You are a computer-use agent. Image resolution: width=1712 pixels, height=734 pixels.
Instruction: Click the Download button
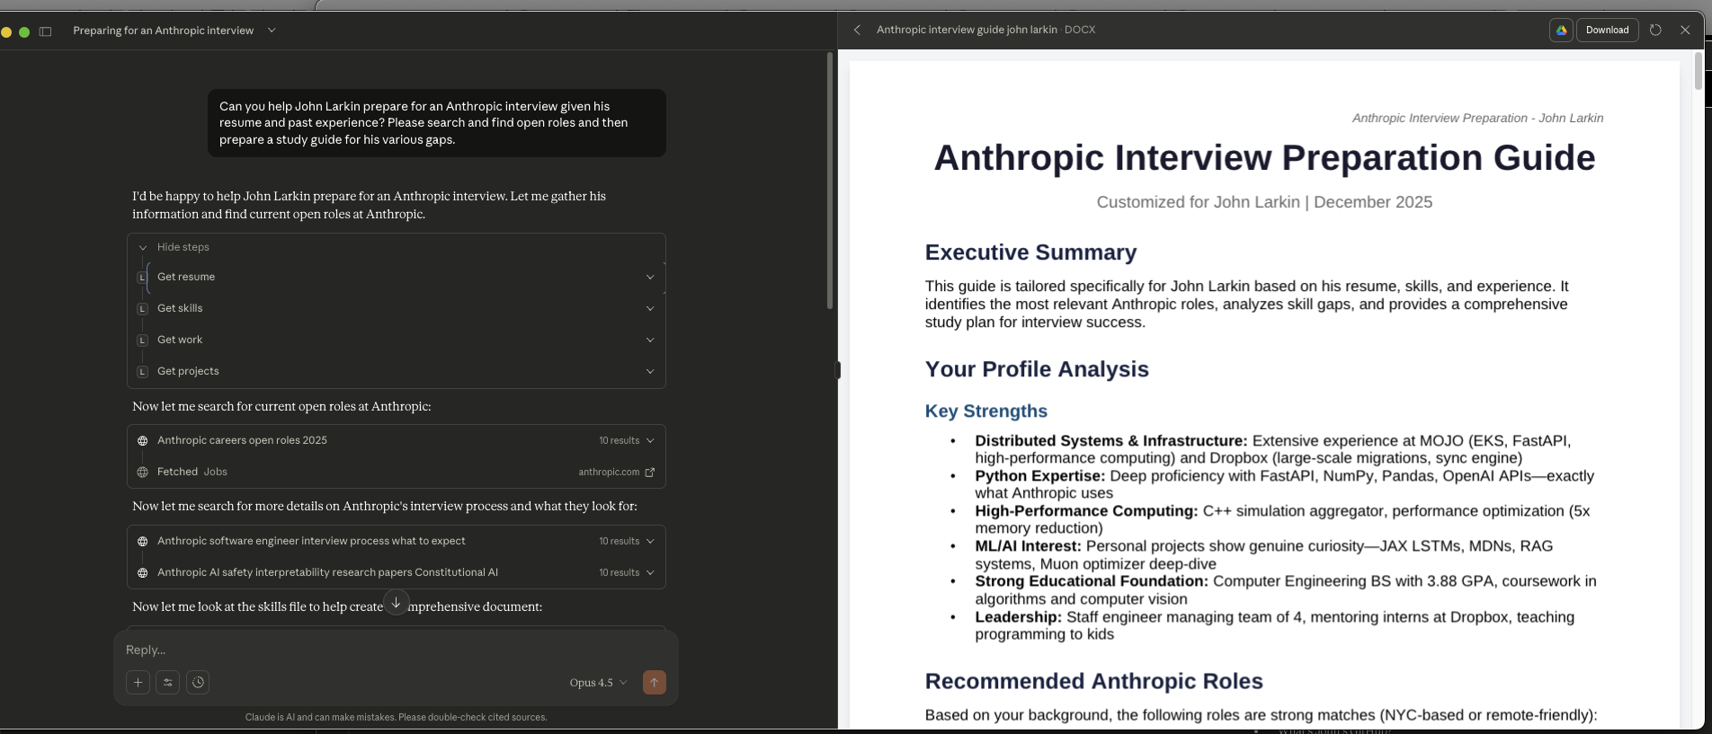pyautogui.click(x=1607, y=31)
